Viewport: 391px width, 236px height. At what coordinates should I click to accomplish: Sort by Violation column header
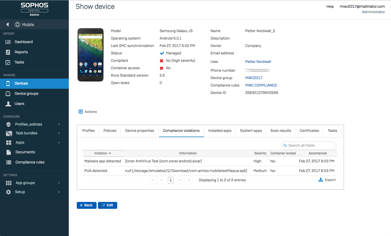(x=103, y=153)
